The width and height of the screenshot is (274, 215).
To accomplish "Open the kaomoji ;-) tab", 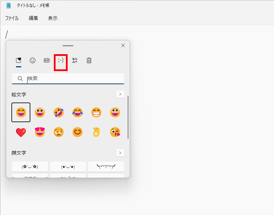I will point(61,60).
